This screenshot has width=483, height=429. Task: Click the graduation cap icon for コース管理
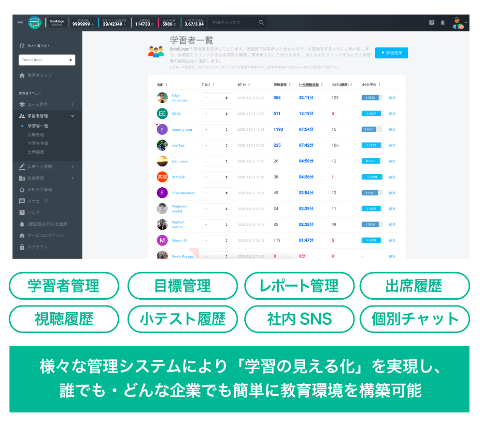coord(22,104)
